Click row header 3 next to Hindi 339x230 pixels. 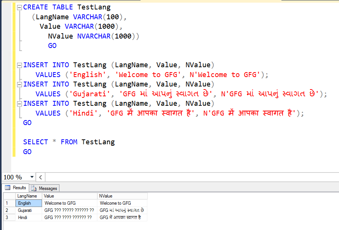pyautogui.click(x=9, y=217)
